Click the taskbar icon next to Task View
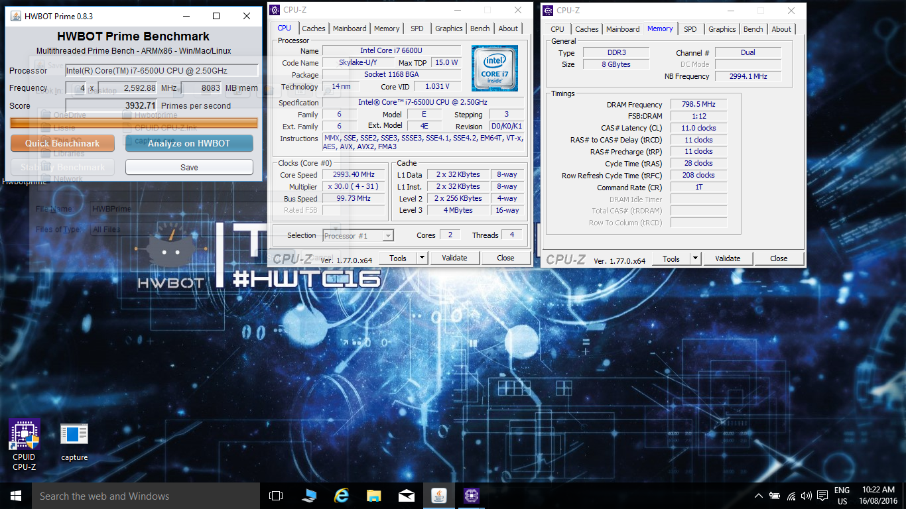Image resolution: width=906 pixels, height=509 pixels. pyautogui.click(x=309, y=496)
